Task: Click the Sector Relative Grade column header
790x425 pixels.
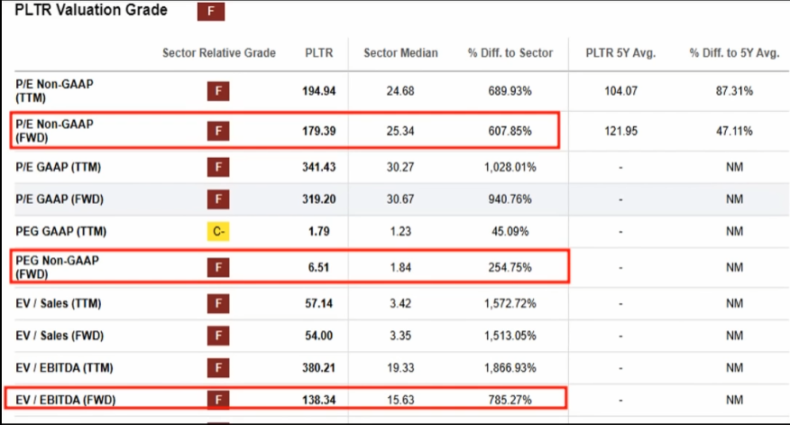Action: pyautogui.click(x=219, y=53)
